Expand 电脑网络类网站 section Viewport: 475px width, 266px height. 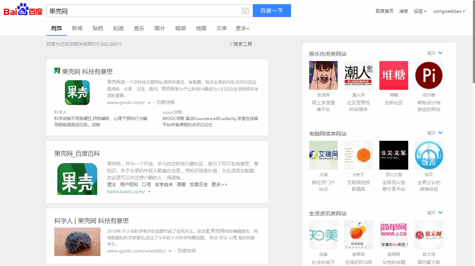click(435, 133)
